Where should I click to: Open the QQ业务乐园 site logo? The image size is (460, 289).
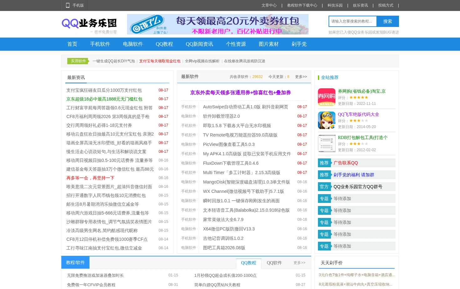point(89,26)
